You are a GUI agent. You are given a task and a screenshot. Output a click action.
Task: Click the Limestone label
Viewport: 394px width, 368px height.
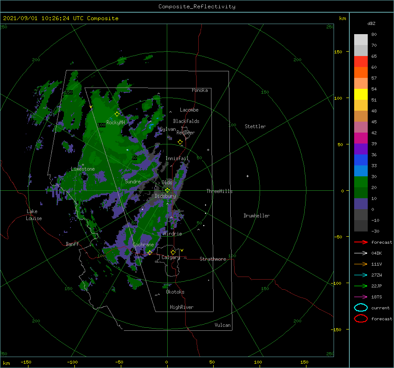pyautogui.click(x=83, y=169)
